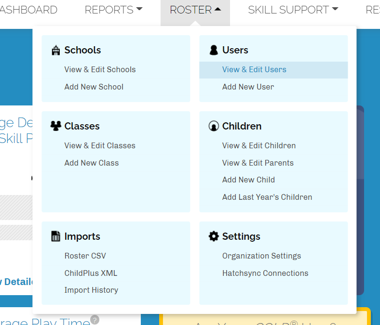Viewport: 380px width, 325px height.
Task: Open View & Edit Parents
Action: click(x=258, y=163)
